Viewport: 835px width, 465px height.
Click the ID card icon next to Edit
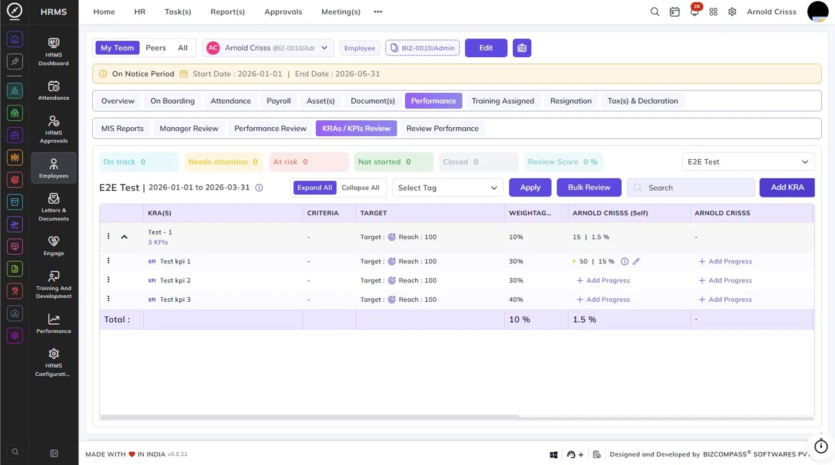pos(522,48)
